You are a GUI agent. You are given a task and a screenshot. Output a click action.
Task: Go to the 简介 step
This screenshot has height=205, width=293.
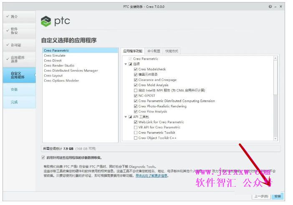pyautogui.click(x=19, y=17)
